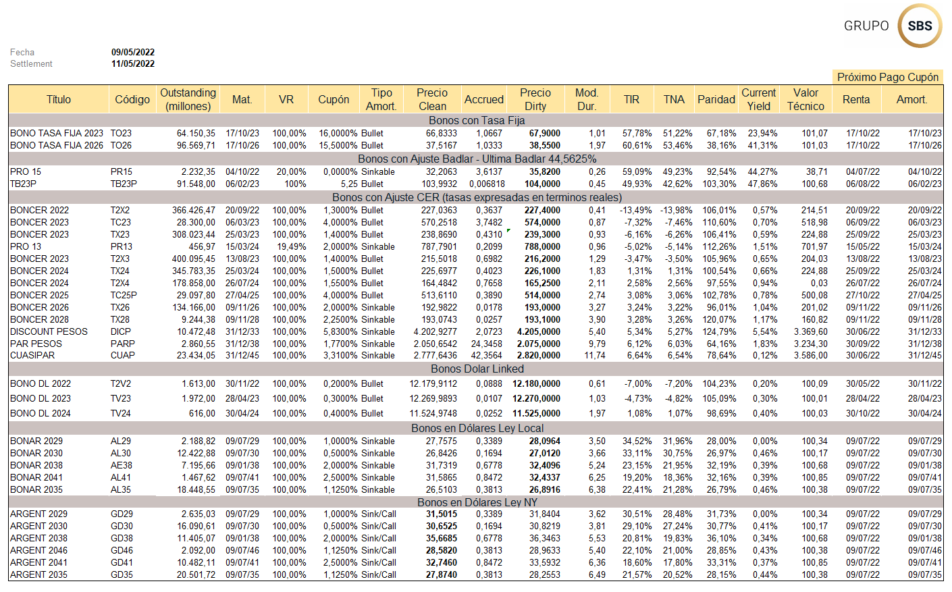This screenshot has width=952, height=592.
Task: Select the ARGENT 2029 row title
Action: point(38,514)
